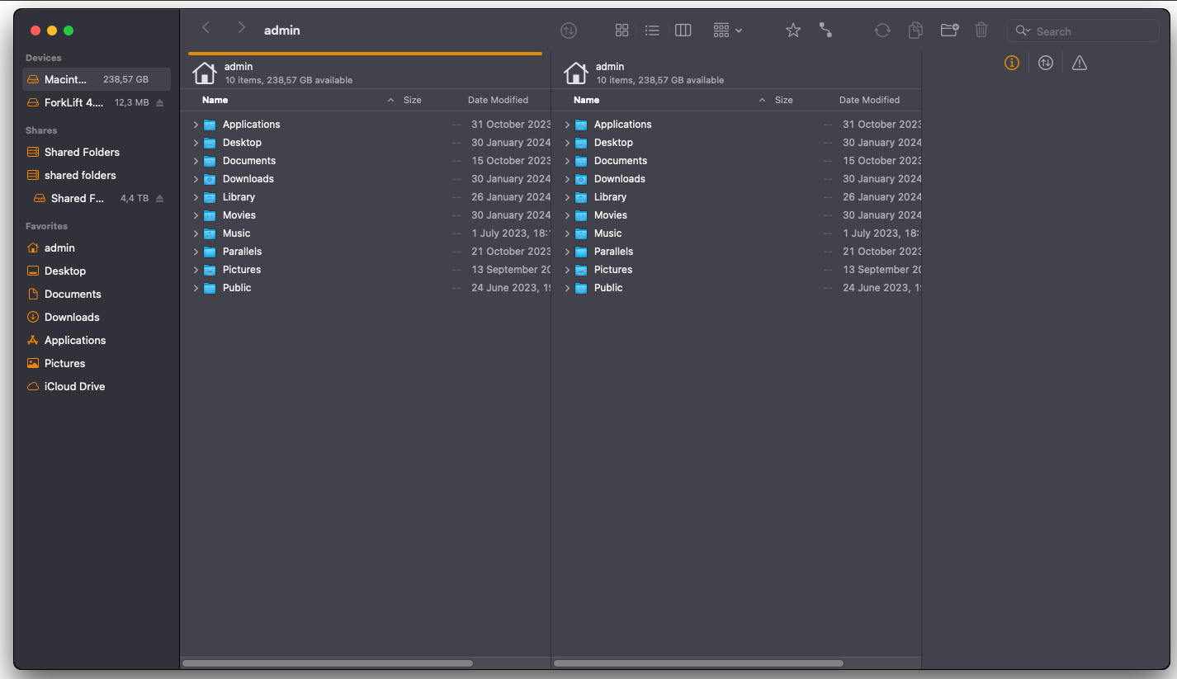This screenshot has width=1177, height=679.
Task: Sort right pane by Size column
Action: point(783,100)
